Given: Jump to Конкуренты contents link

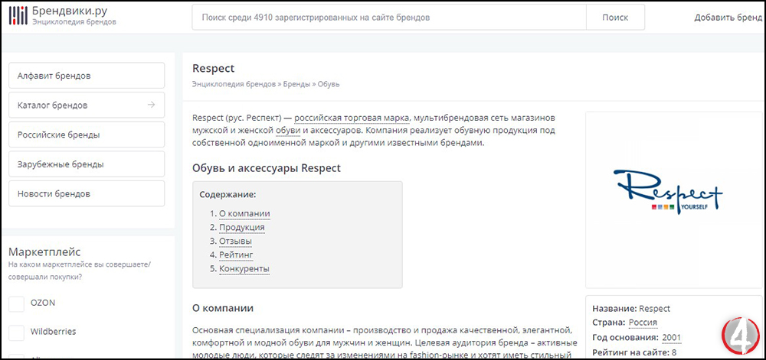Looking at the screenshot, I should pos(244,269).
